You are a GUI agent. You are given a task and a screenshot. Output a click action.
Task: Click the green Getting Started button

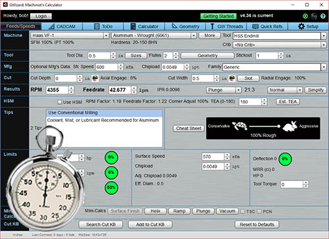pyautogui.click(x=218, y=16)
